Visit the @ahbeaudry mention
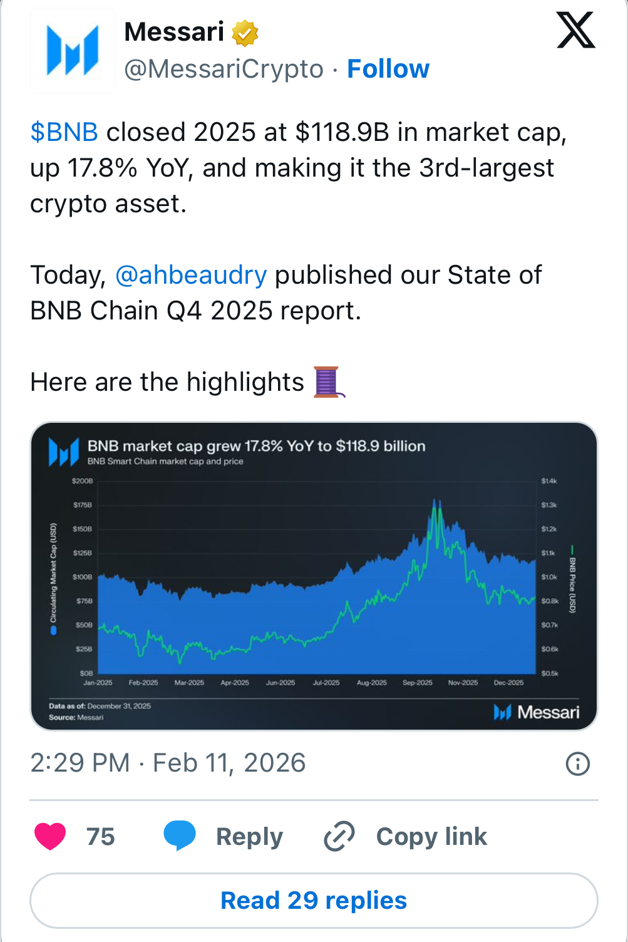 [191, 276]
